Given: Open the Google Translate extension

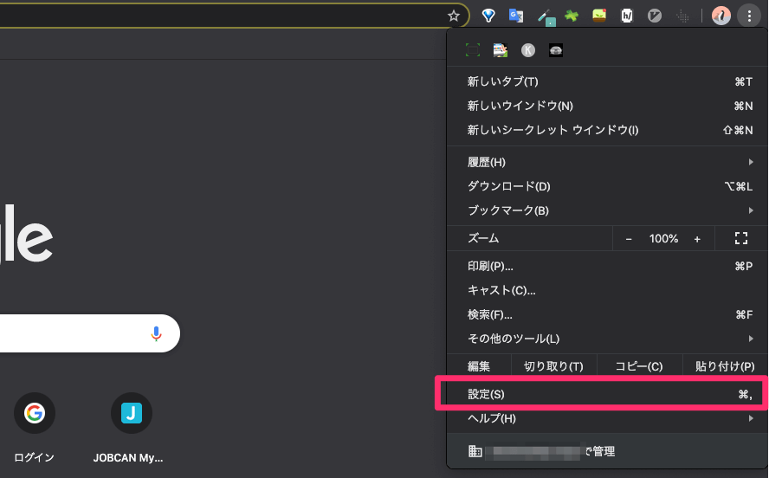Looking at the screenshot, I should (x=516, y=16).
